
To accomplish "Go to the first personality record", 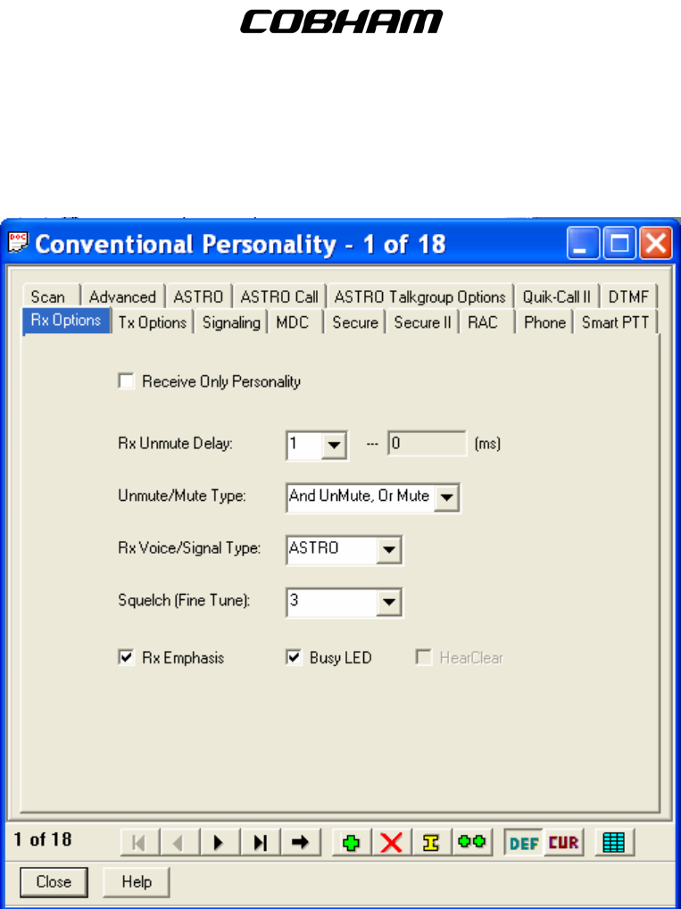I will pyautogui.click(x=139, y=842).
